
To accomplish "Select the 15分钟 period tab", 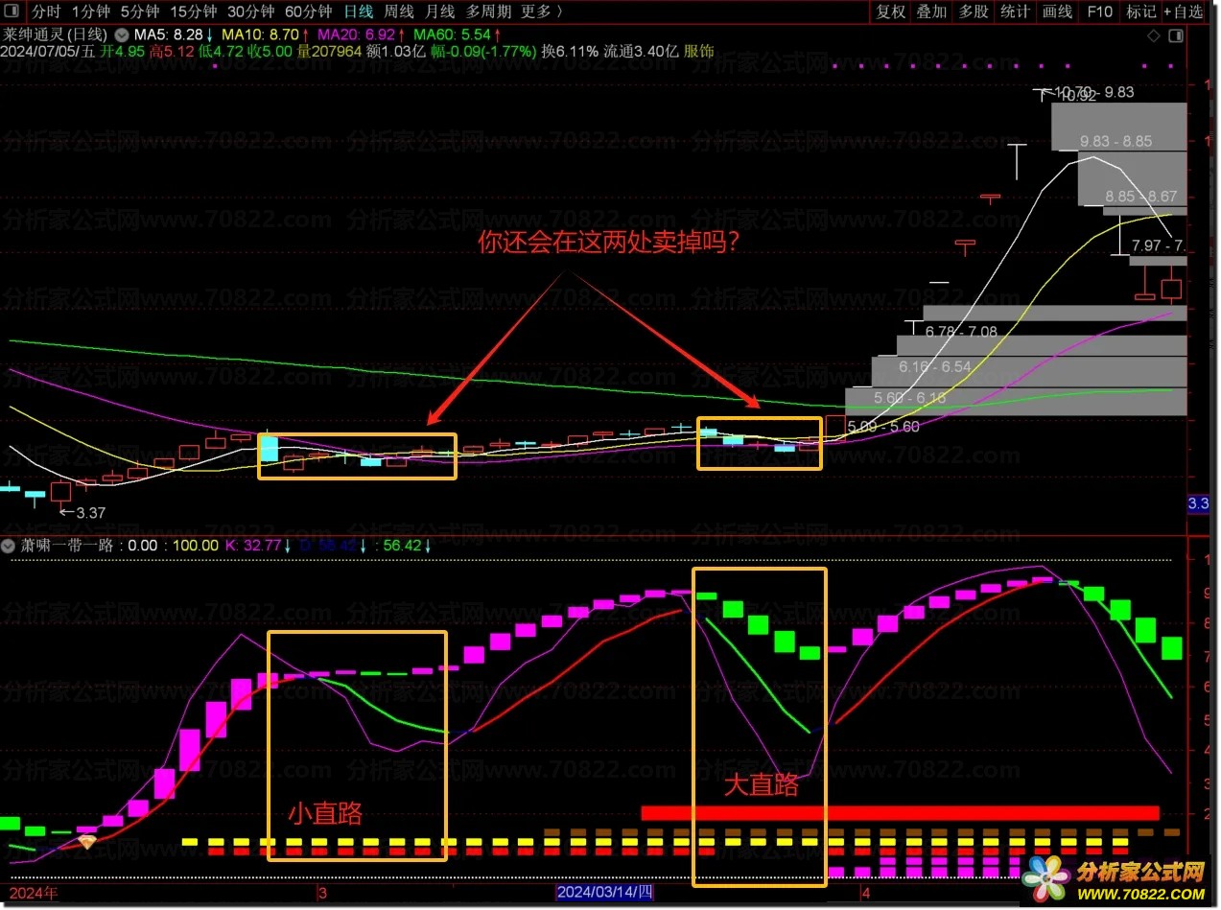I will click(x=193, y=12).
